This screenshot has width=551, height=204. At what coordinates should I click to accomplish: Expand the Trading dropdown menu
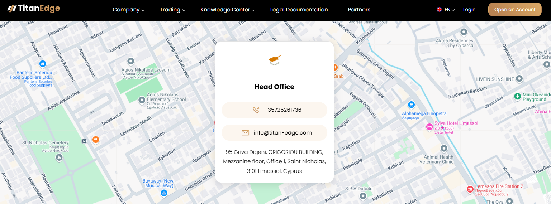pos(172,10)
